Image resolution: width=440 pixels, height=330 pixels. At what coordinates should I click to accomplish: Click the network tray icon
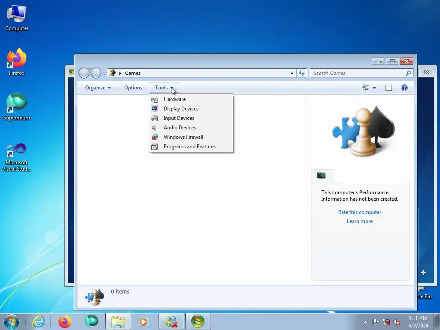pos(386,322)
